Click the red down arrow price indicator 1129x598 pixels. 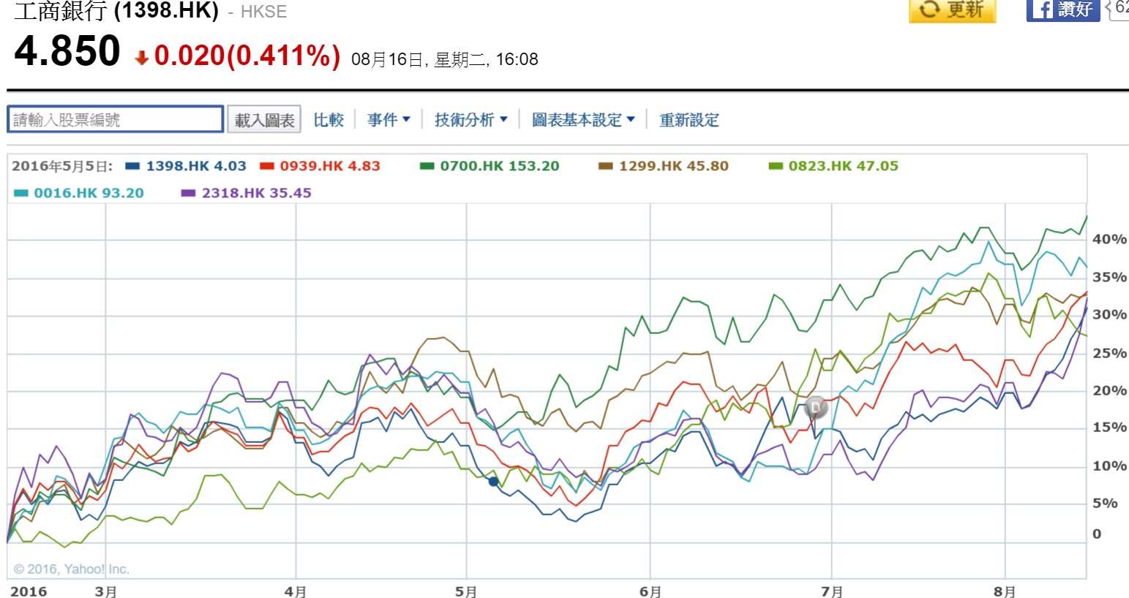142,58
